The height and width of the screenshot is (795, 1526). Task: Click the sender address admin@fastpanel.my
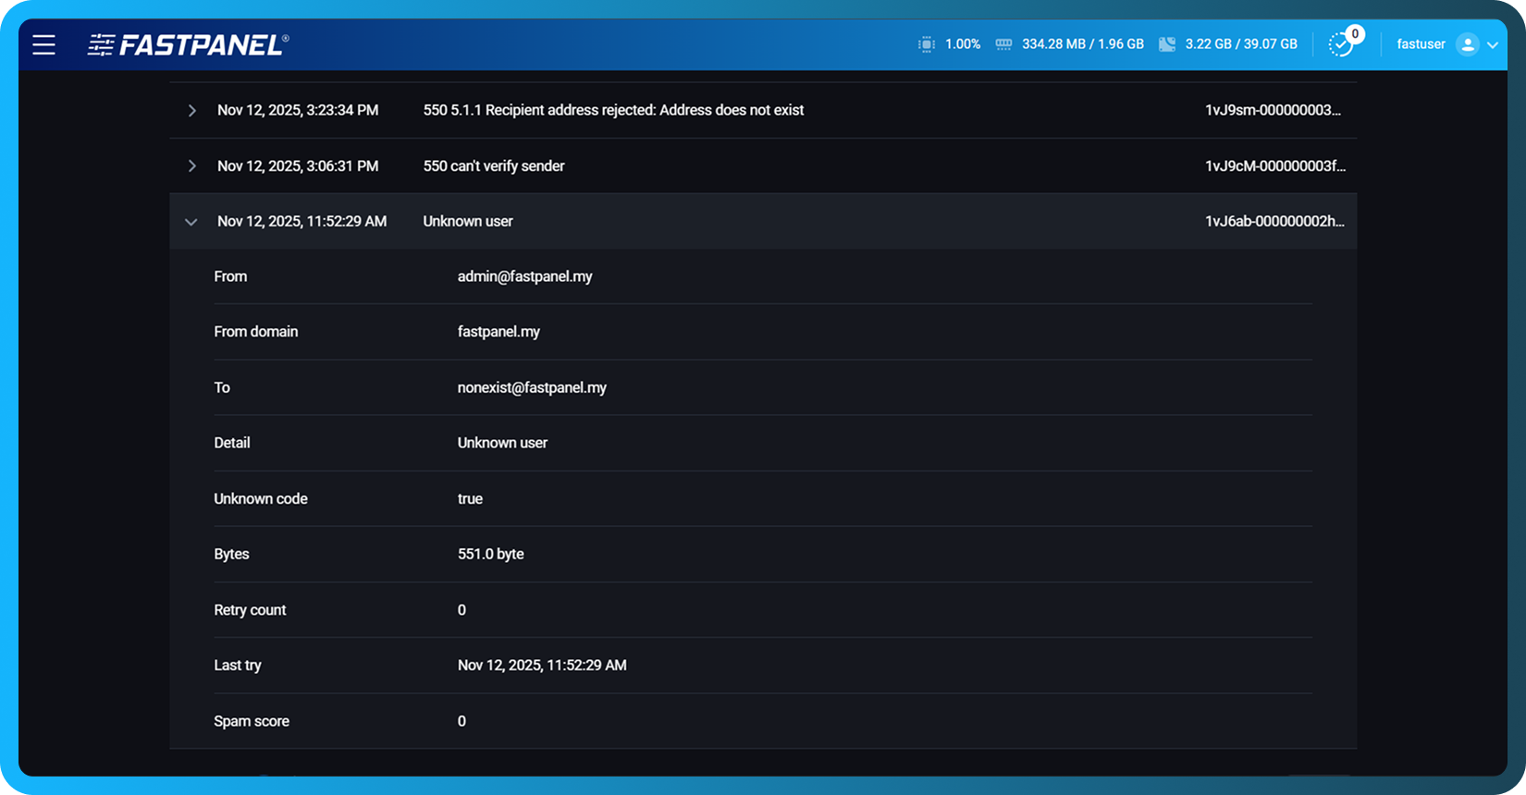[524, 276]
